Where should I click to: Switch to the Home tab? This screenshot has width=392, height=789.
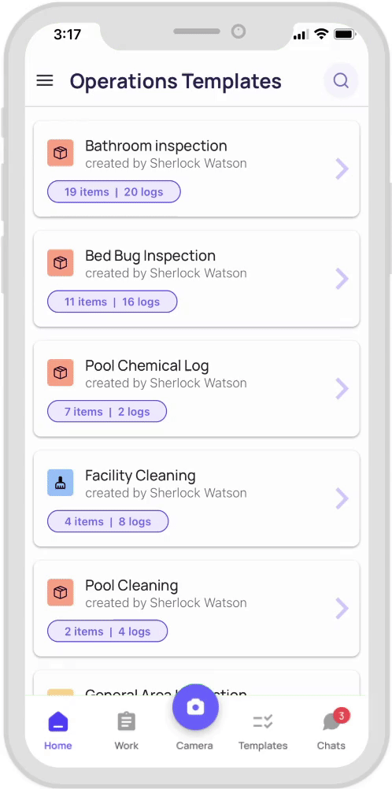(x=58, y=732)
